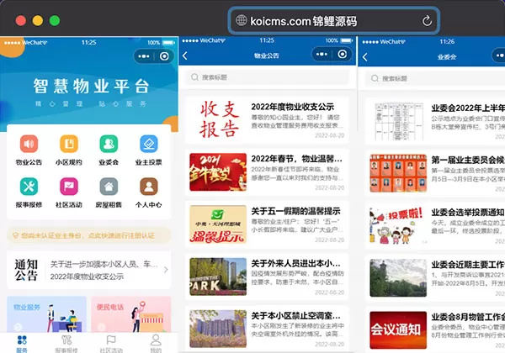505x353 pixels.
Task: Open the 报事报修 repair report icon
Action: 29,187
